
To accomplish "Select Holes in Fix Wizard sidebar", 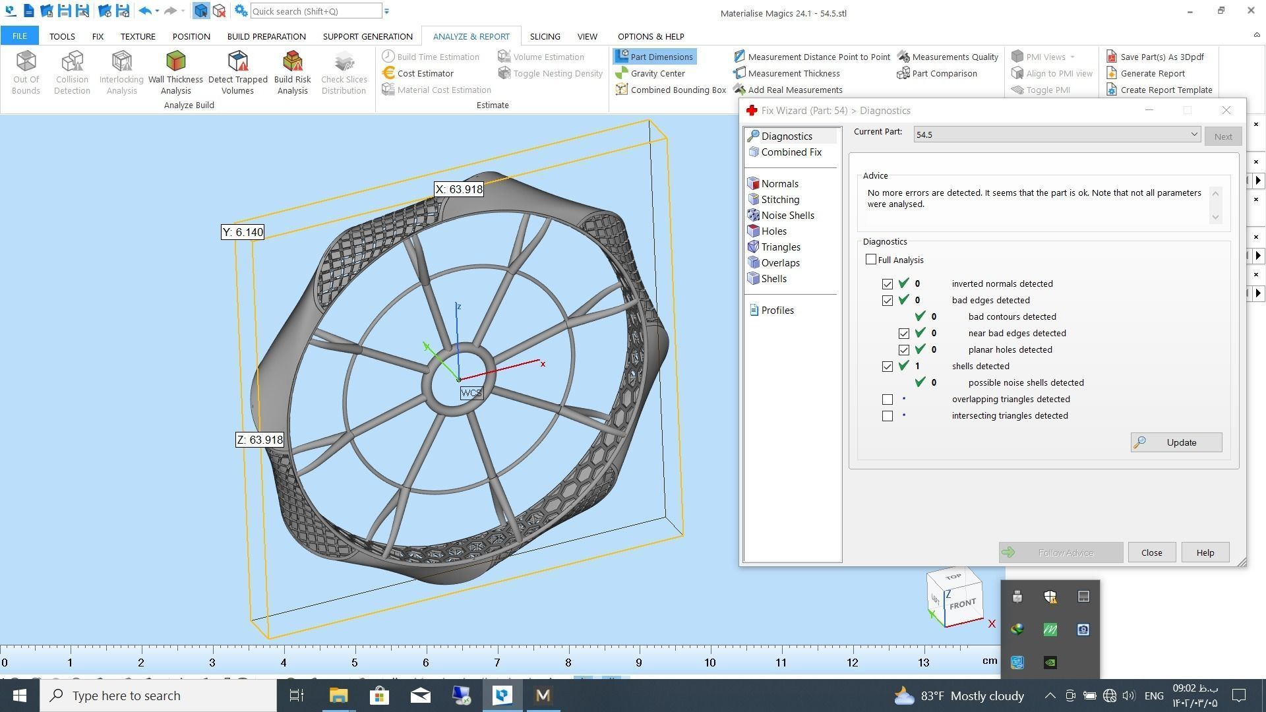I will (773, 231).
